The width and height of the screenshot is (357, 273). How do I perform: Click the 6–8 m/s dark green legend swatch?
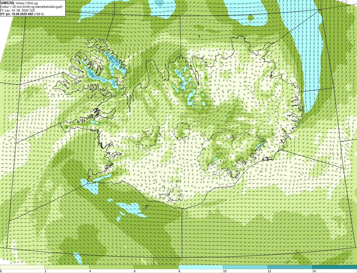(x=156, y=267)
